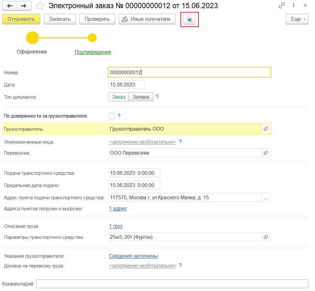Open the '1 адрес' link
Screen dimensions: 315x291
118,208
